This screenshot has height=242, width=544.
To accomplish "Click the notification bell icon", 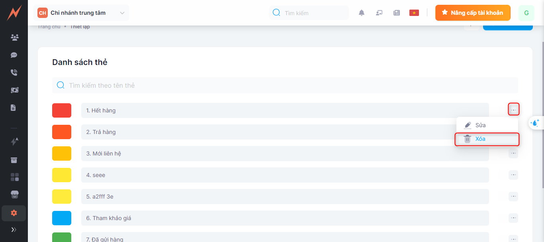I will point(362,13).
